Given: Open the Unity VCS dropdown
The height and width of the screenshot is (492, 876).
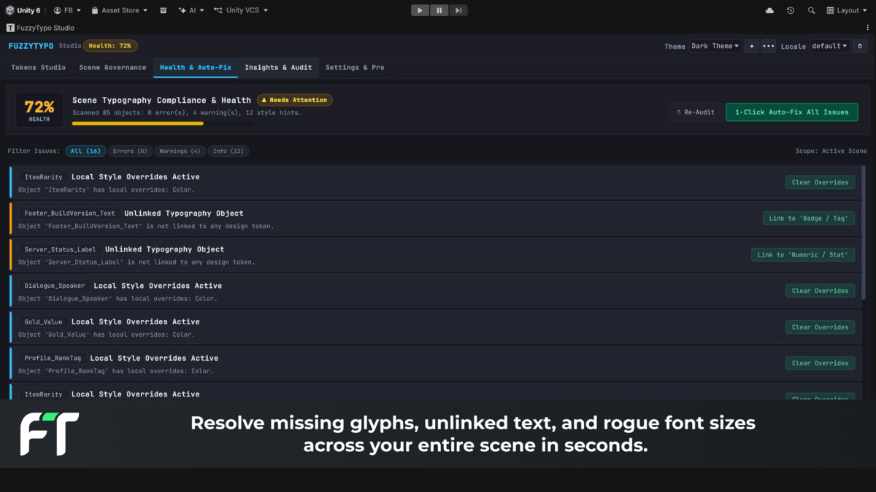Looking at the screenshot, I should pyautogui.click(x=241, y=10).
